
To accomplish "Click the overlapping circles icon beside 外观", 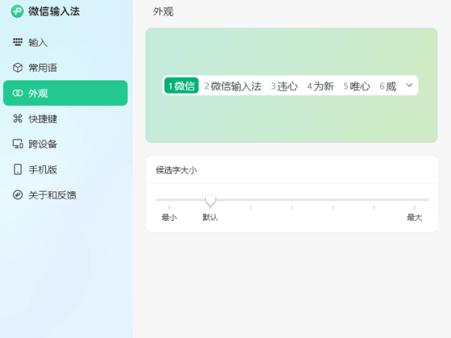I will [18, 93].
